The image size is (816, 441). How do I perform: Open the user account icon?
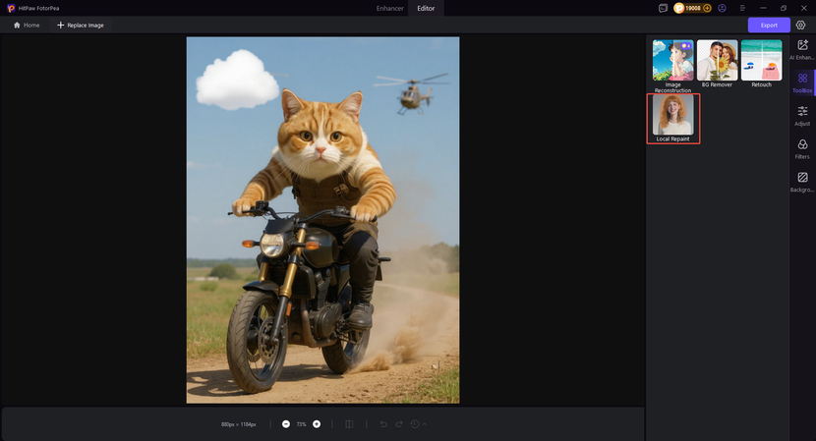[x=722, y=8]
